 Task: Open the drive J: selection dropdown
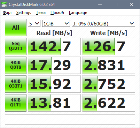103,23
